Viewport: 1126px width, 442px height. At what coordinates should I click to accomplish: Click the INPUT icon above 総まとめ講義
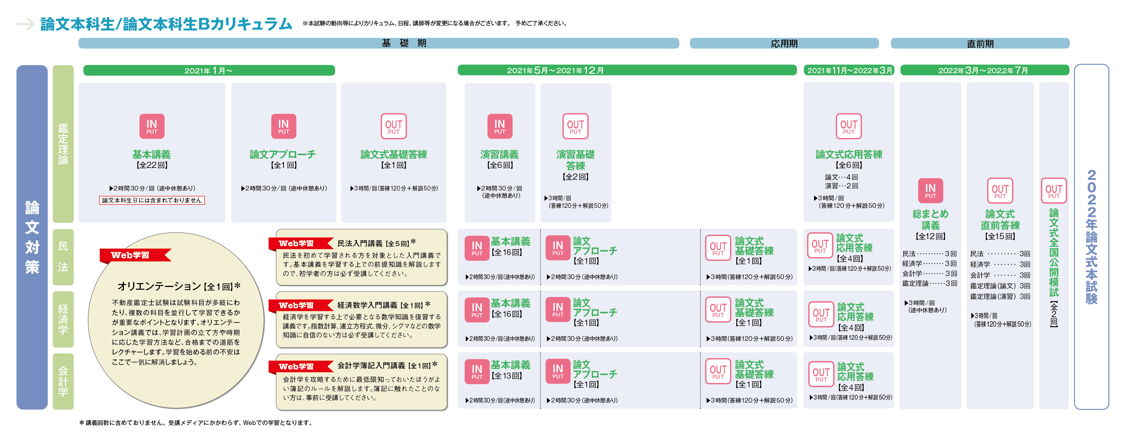[930, 191]
